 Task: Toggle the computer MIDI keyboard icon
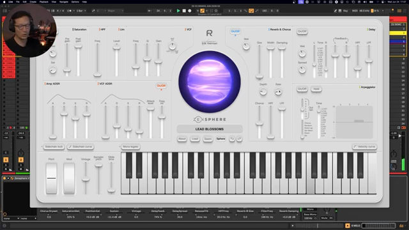point(340,11)
